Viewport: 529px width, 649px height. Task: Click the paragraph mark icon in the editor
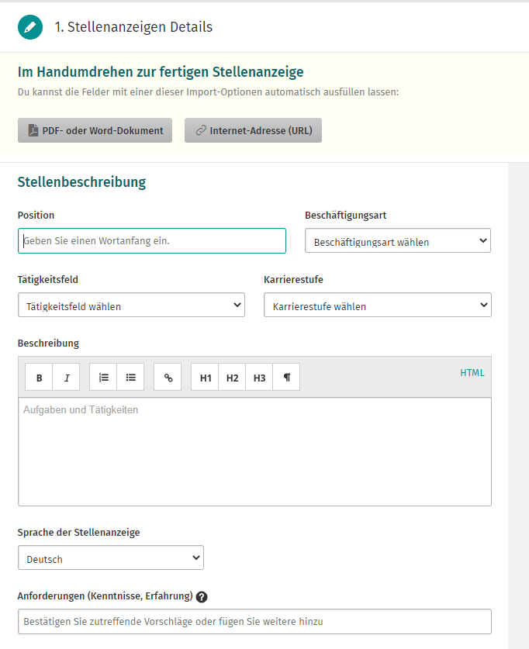286,377
